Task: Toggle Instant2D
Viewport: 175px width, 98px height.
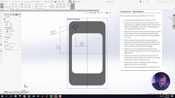Action: click(x=68, y=5)
